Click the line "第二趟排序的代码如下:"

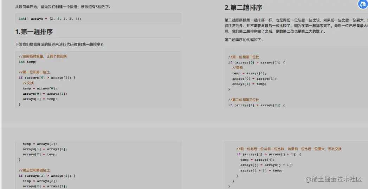244,40
